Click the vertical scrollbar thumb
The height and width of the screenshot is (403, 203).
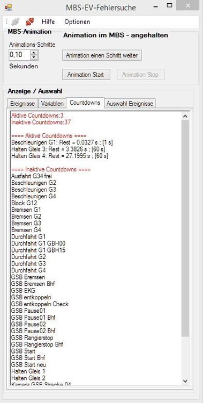tap(185, 228)
